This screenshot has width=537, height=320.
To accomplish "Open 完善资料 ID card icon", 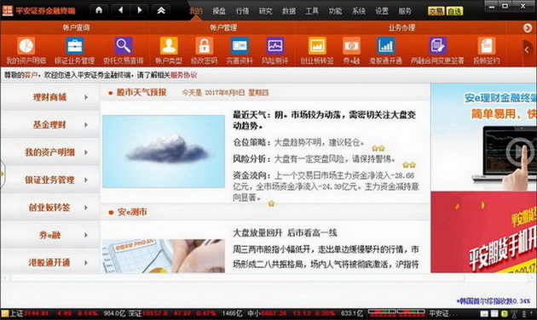I will [240, 46].
